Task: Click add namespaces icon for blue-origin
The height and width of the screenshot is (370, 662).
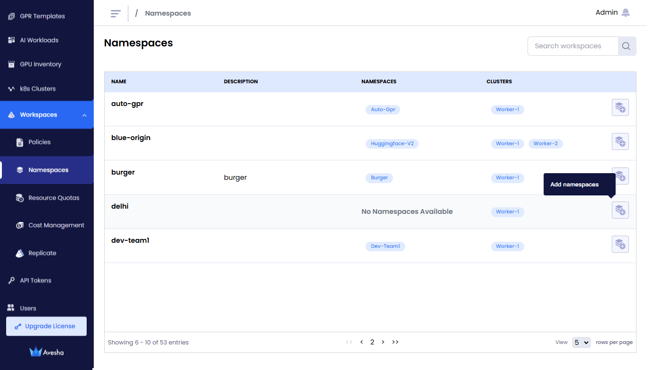Action: [x=620, y=142]
